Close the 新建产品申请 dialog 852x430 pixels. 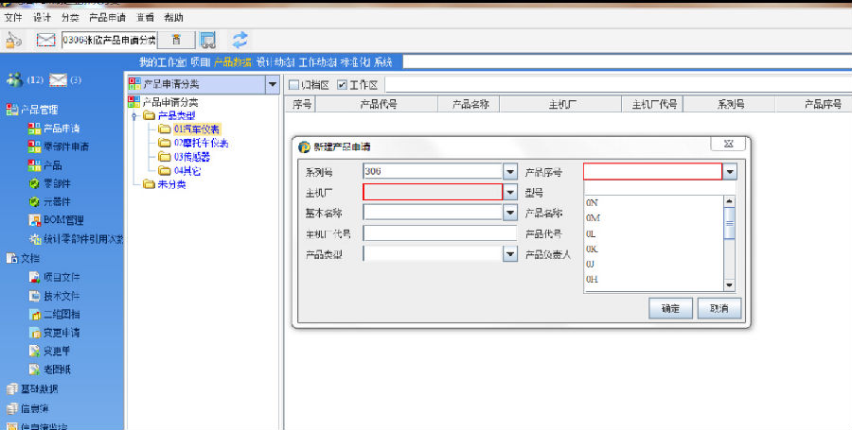729,144
